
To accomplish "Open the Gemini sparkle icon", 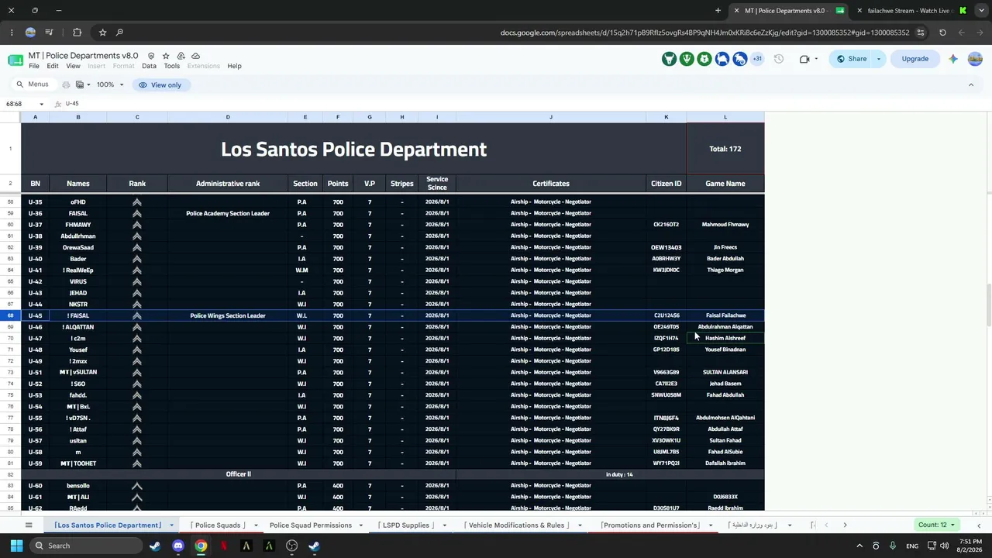I will click(x=953, y=59).
